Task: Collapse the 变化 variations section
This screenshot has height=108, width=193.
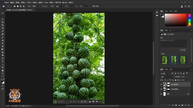Action: click(161, 54)
